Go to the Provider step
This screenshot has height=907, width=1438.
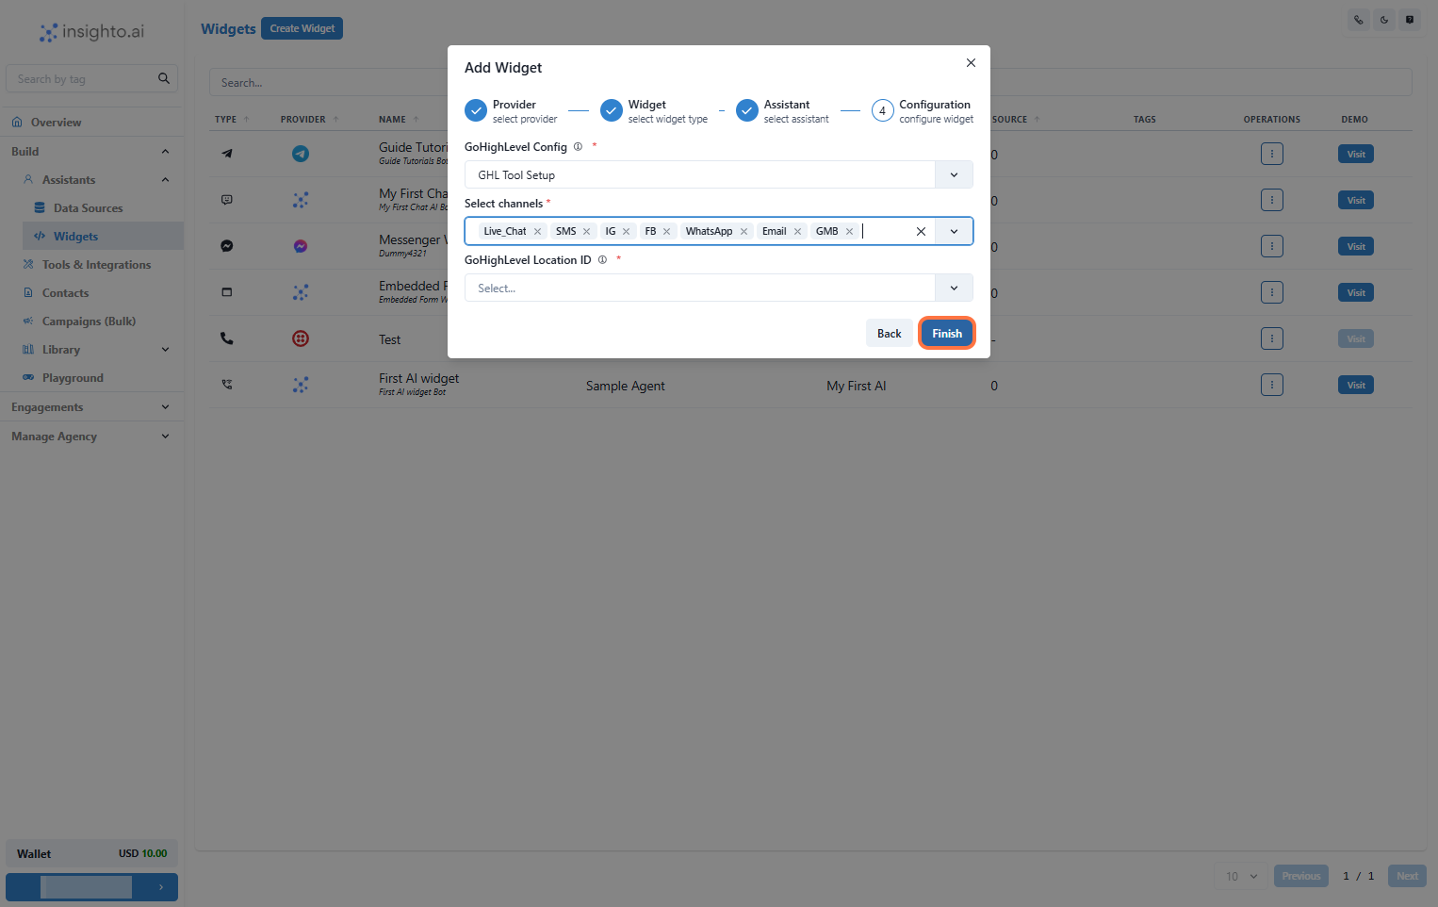coord(511,111)
